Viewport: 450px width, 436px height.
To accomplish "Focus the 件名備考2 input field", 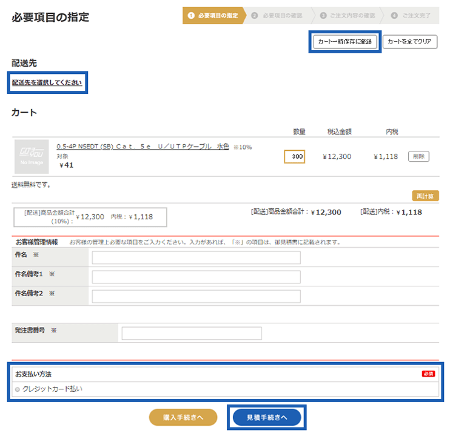I will 196,297.
